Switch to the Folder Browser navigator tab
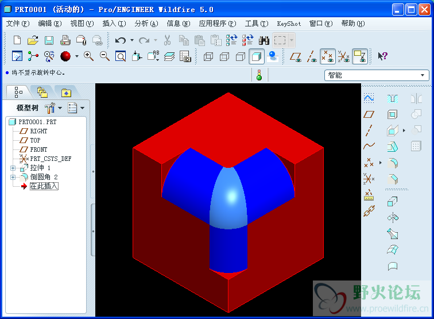The width and height of the screenshot is (434, 319). [x=42, y=93]
